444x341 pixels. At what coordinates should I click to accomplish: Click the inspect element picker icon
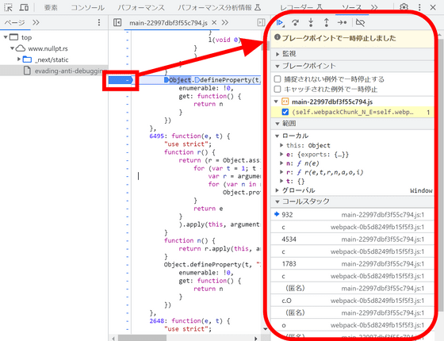9,7
